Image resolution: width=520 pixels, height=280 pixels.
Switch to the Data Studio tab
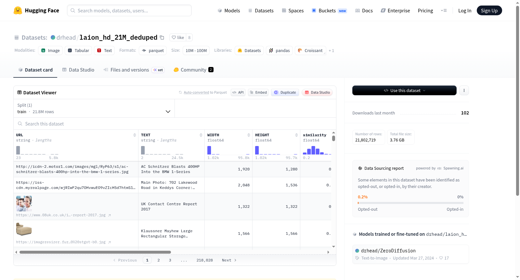pos(78,70)
